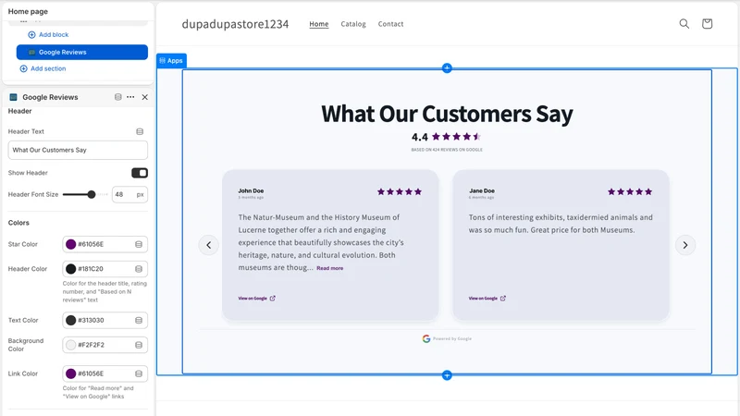Viewport: 740px width, 416px height.
Task: Click dynamic source icon in Header Color field
Action: [139, 269]
